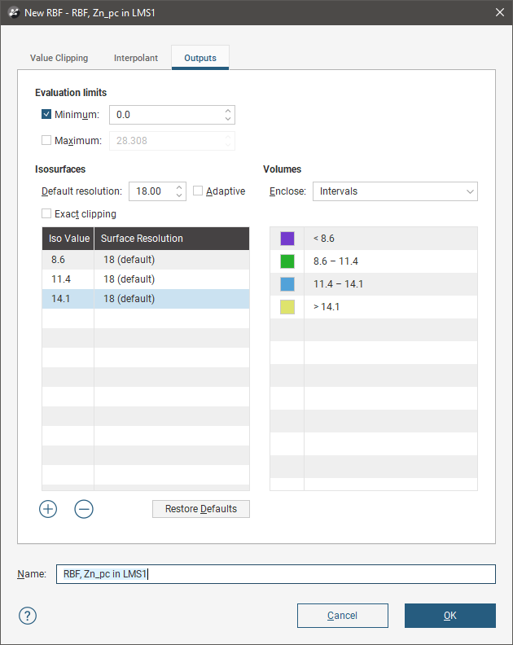This screenshot has width=513, height=645.
Task: Switch to the Value Clipping tab
Action: click(59, 58)
